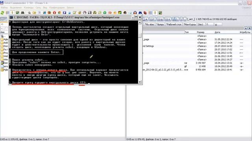The image size is (252, 141).
Task: Click the console window scrollbar thumb
Action: tap(140, 35)
